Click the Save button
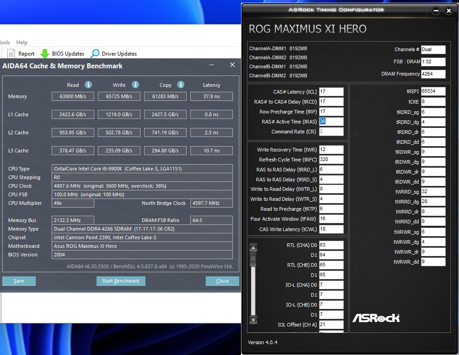This screenshot has height=355, width=459. 19,281
